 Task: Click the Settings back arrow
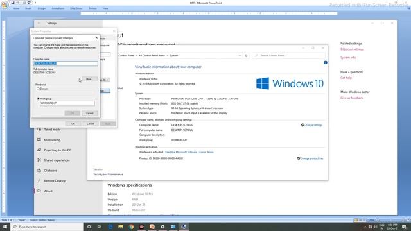pyautogui.click(x=39, y=23)
